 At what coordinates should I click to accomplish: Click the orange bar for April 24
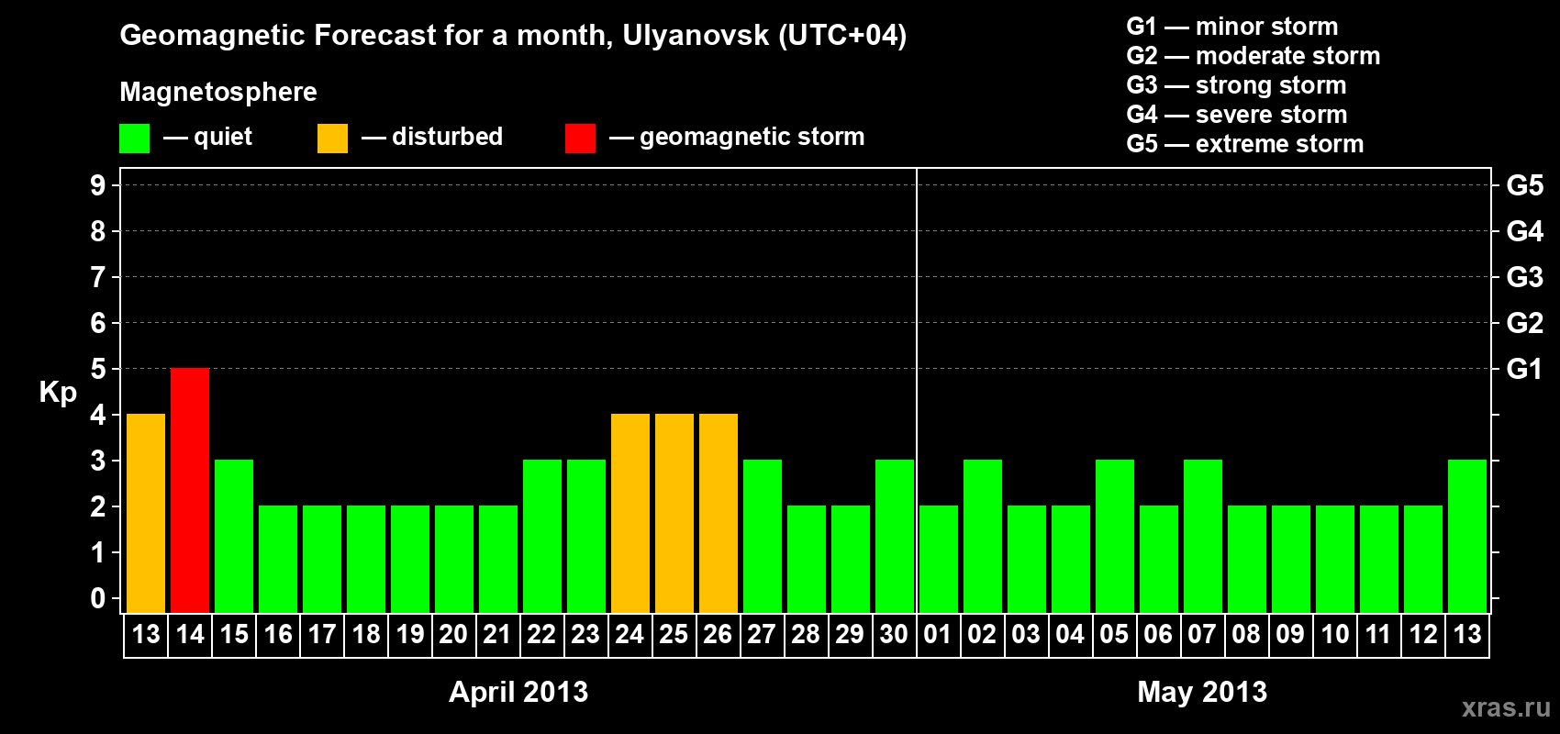click(630, 514)
